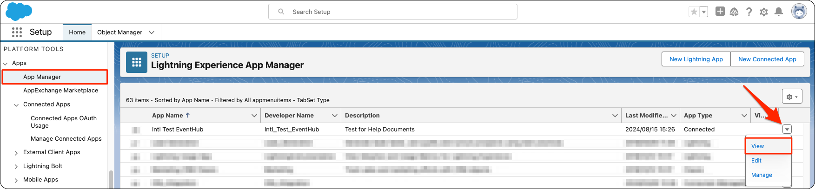Click the 2024/08/15 15:26 last modified cell

(x=650, y=130)
